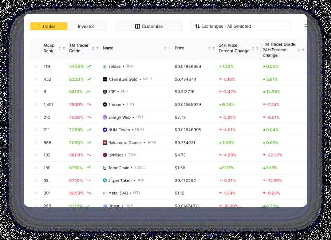This screenshot has width=331, height=240.
Task: Click the upward trend icon beside 82.10%
Action: click(x=88, y=92)
